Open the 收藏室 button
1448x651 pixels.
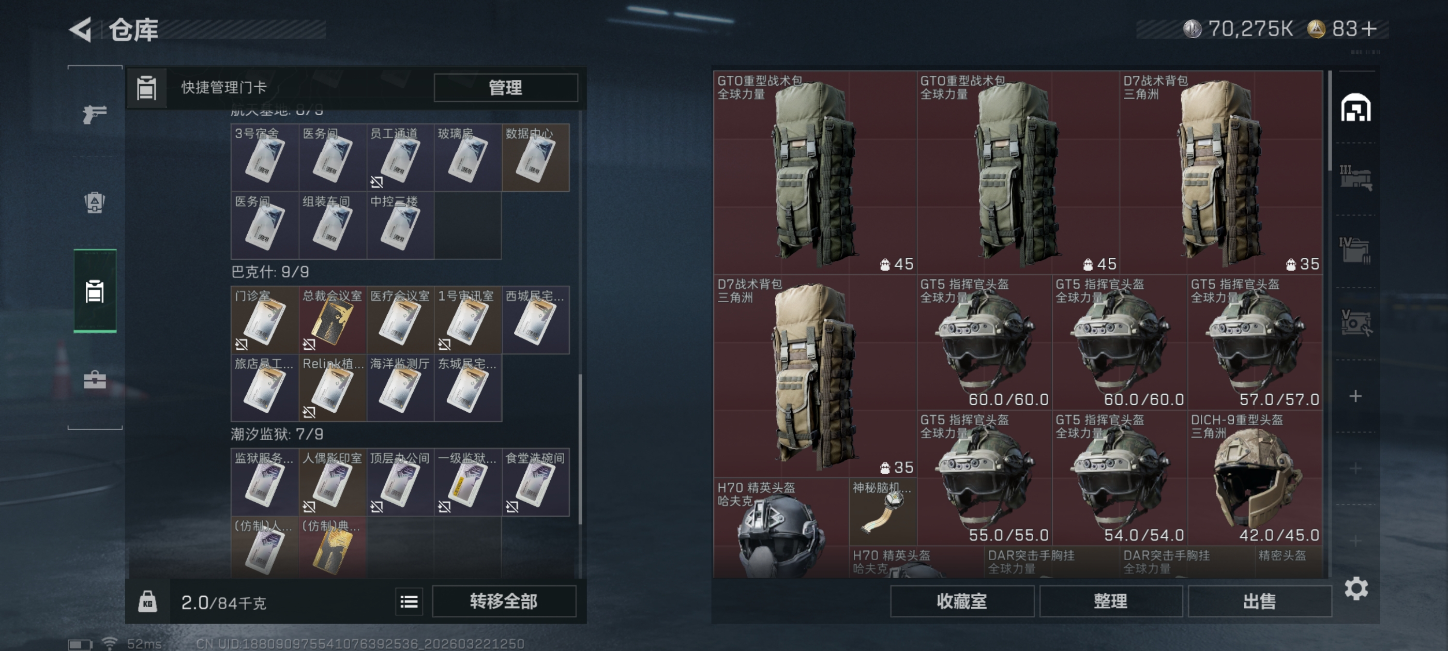[x=962, y=601]
